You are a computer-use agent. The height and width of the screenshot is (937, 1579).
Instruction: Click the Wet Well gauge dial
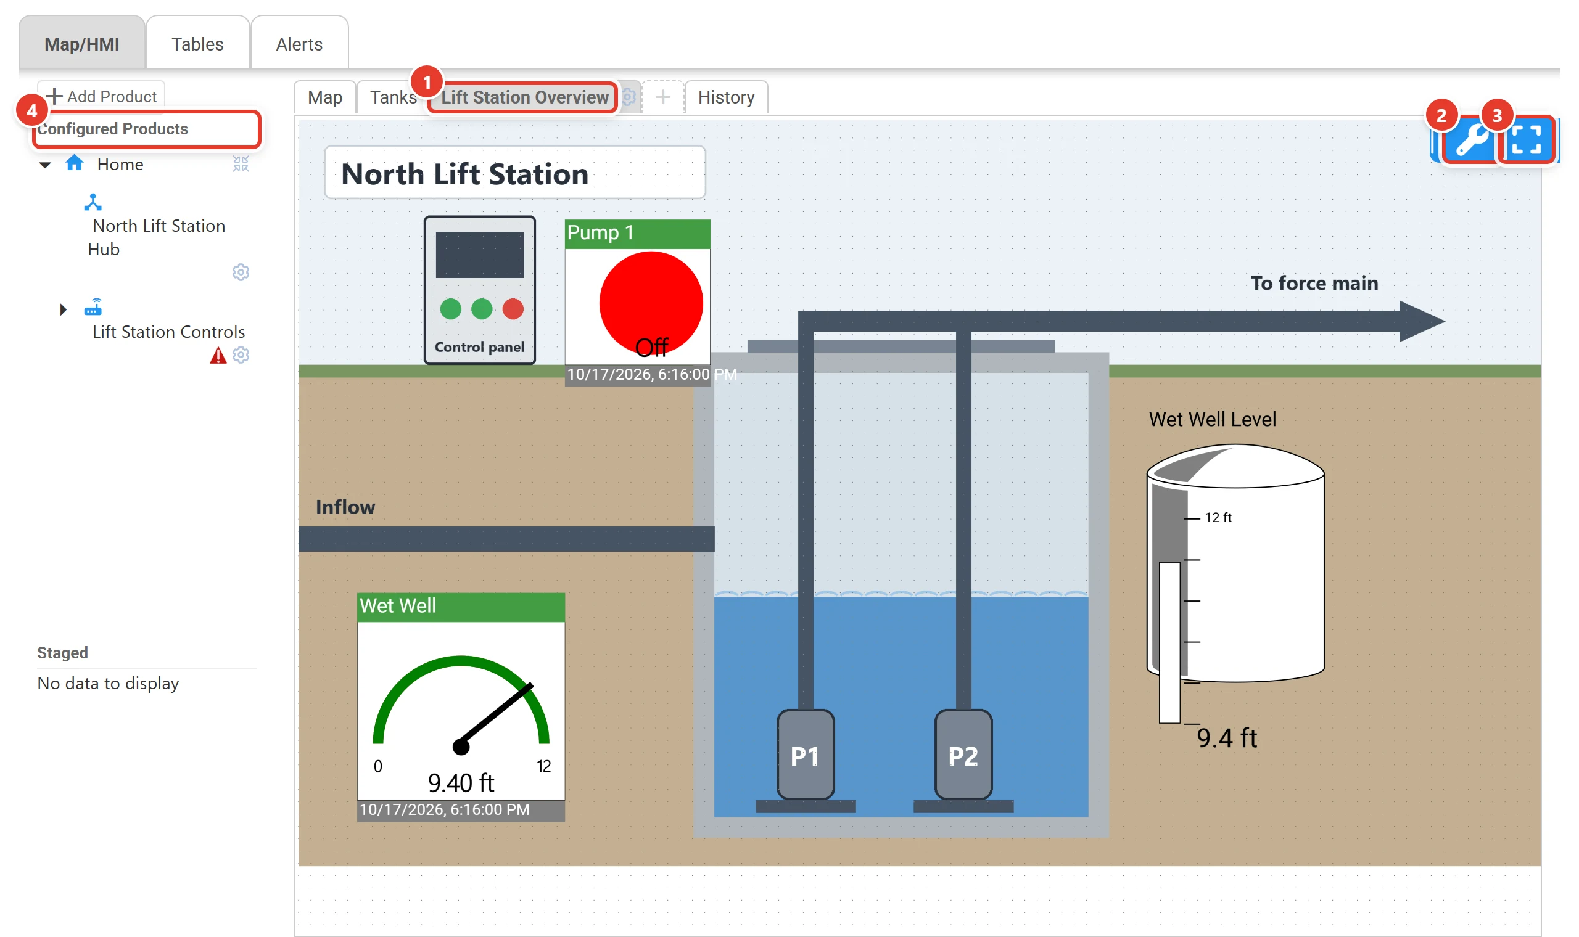pyautogui.click(x=461, y=706)
